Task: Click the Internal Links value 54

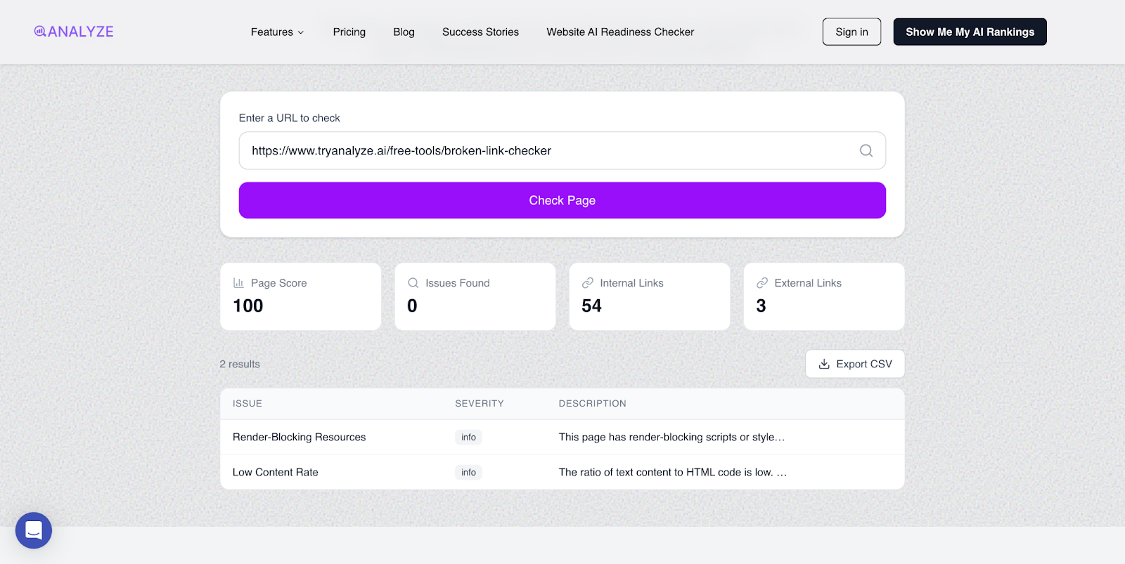Action: pos(591,306)
